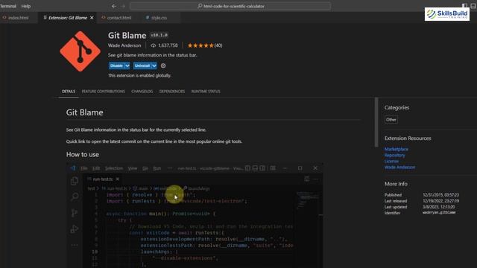Expand the Uninstall button dropdown arrow

[154, 66]
